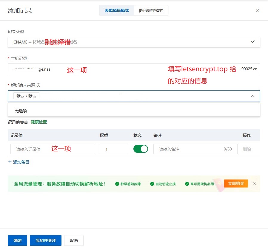Collapse the 解析请求来源 dropdown arrow
Image resolution: width=268 pixels, height=247 pixels.
[x=252, y=96]
